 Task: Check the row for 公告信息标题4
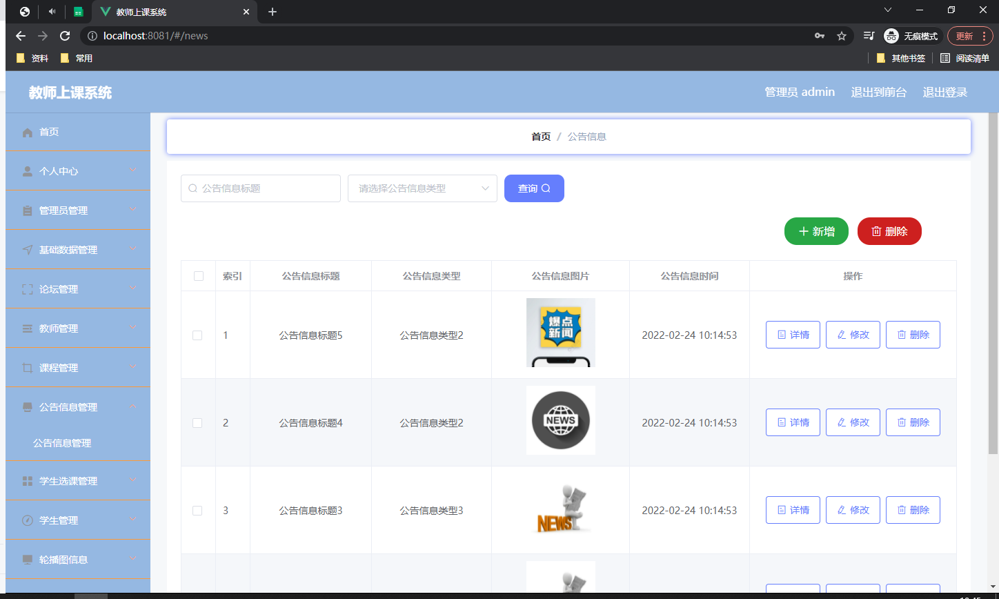[x=197, y=423]
